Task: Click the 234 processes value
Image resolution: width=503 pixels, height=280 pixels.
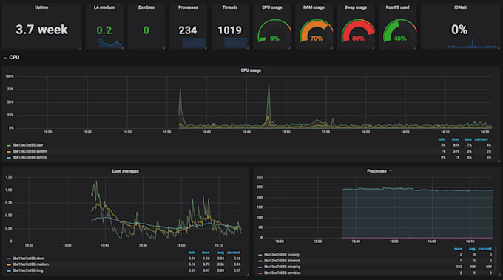Action: 188,30
